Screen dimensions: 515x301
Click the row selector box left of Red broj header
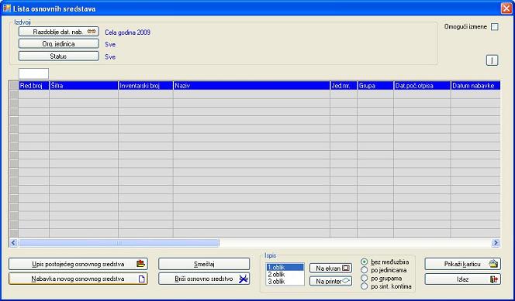click(x=14, y=85)
